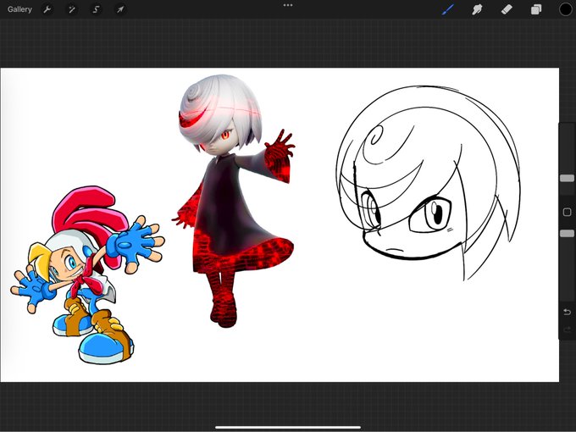Adjust the brush size slider handle
This screenshot has width=576, height=432.
point(567,178)
